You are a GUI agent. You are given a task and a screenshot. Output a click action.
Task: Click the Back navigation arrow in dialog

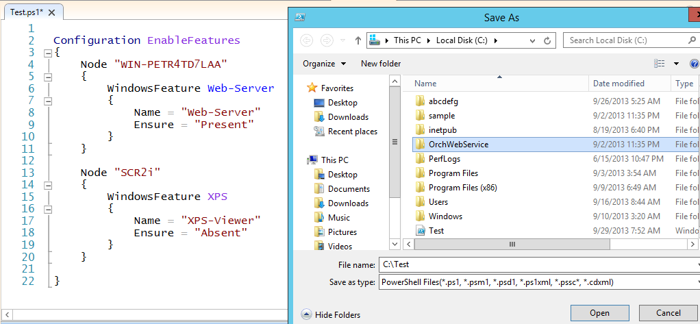[x=306, y=40]
